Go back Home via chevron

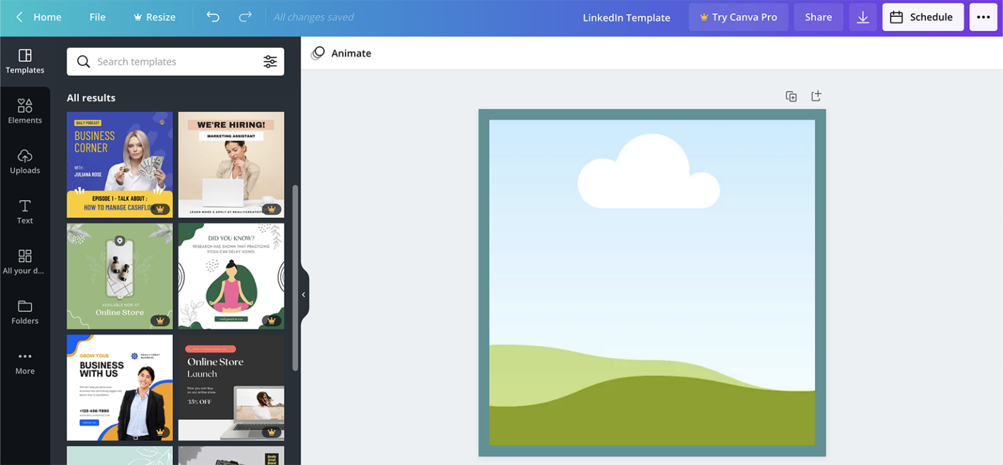(20, 17)
